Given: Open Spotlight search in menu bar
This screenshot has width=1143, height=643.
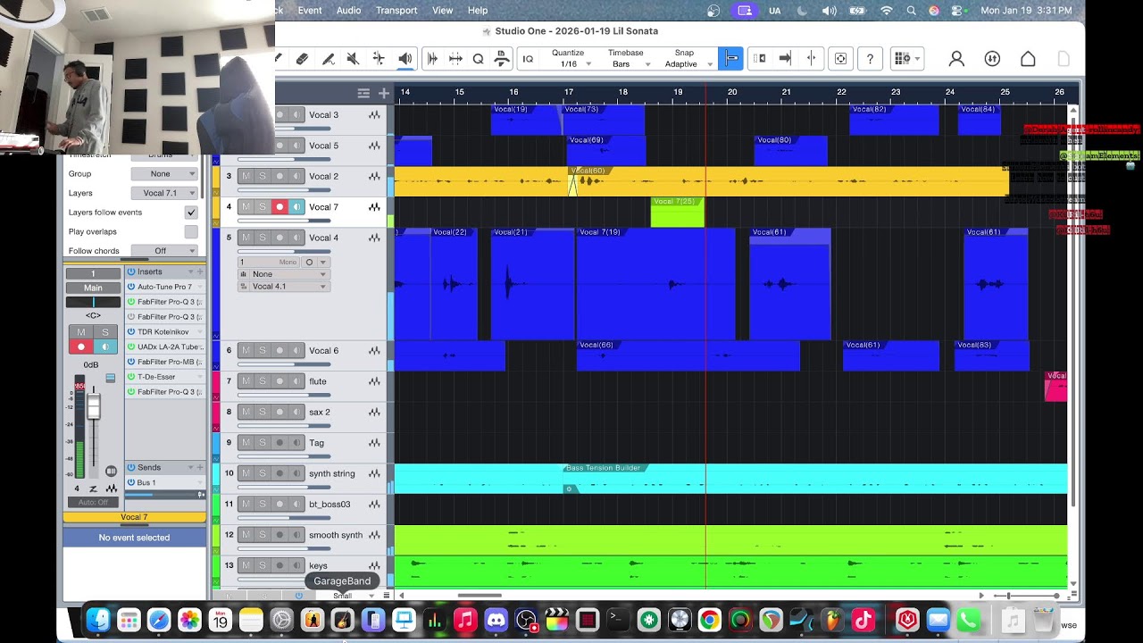Looking at the screenshot, I should point(911,11).
